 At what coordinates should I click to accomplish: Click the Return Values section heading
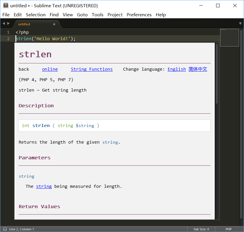(x=40, y=206)
